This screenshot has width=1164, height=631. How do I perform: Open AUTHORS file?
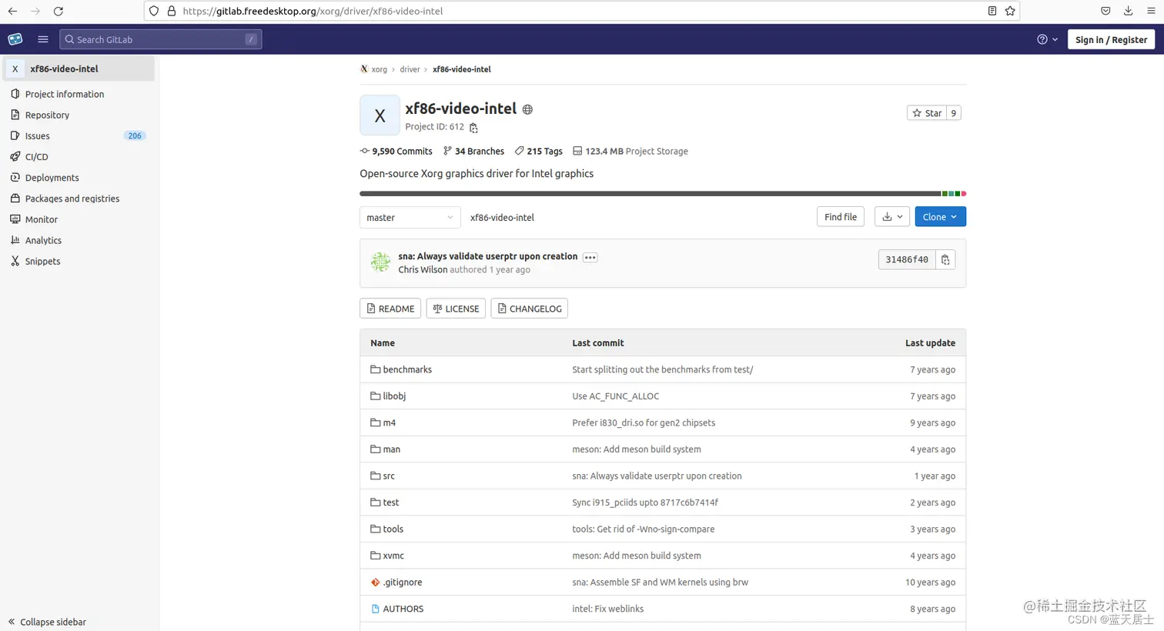[x=403, y=609]
